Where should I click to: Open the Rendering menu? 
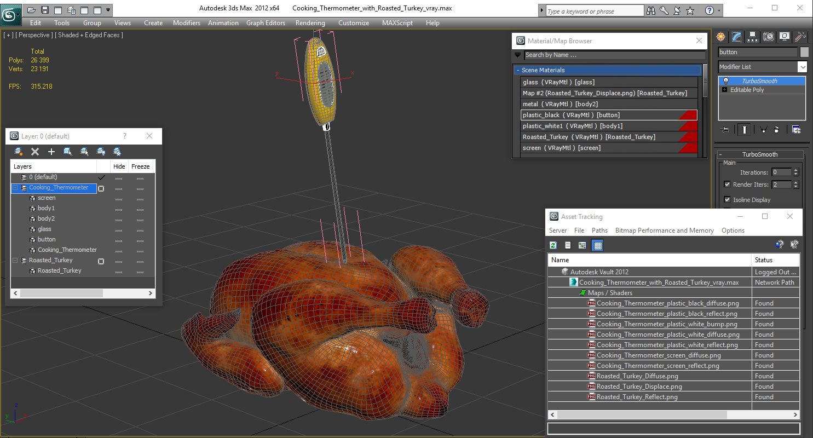coord(310,23)
